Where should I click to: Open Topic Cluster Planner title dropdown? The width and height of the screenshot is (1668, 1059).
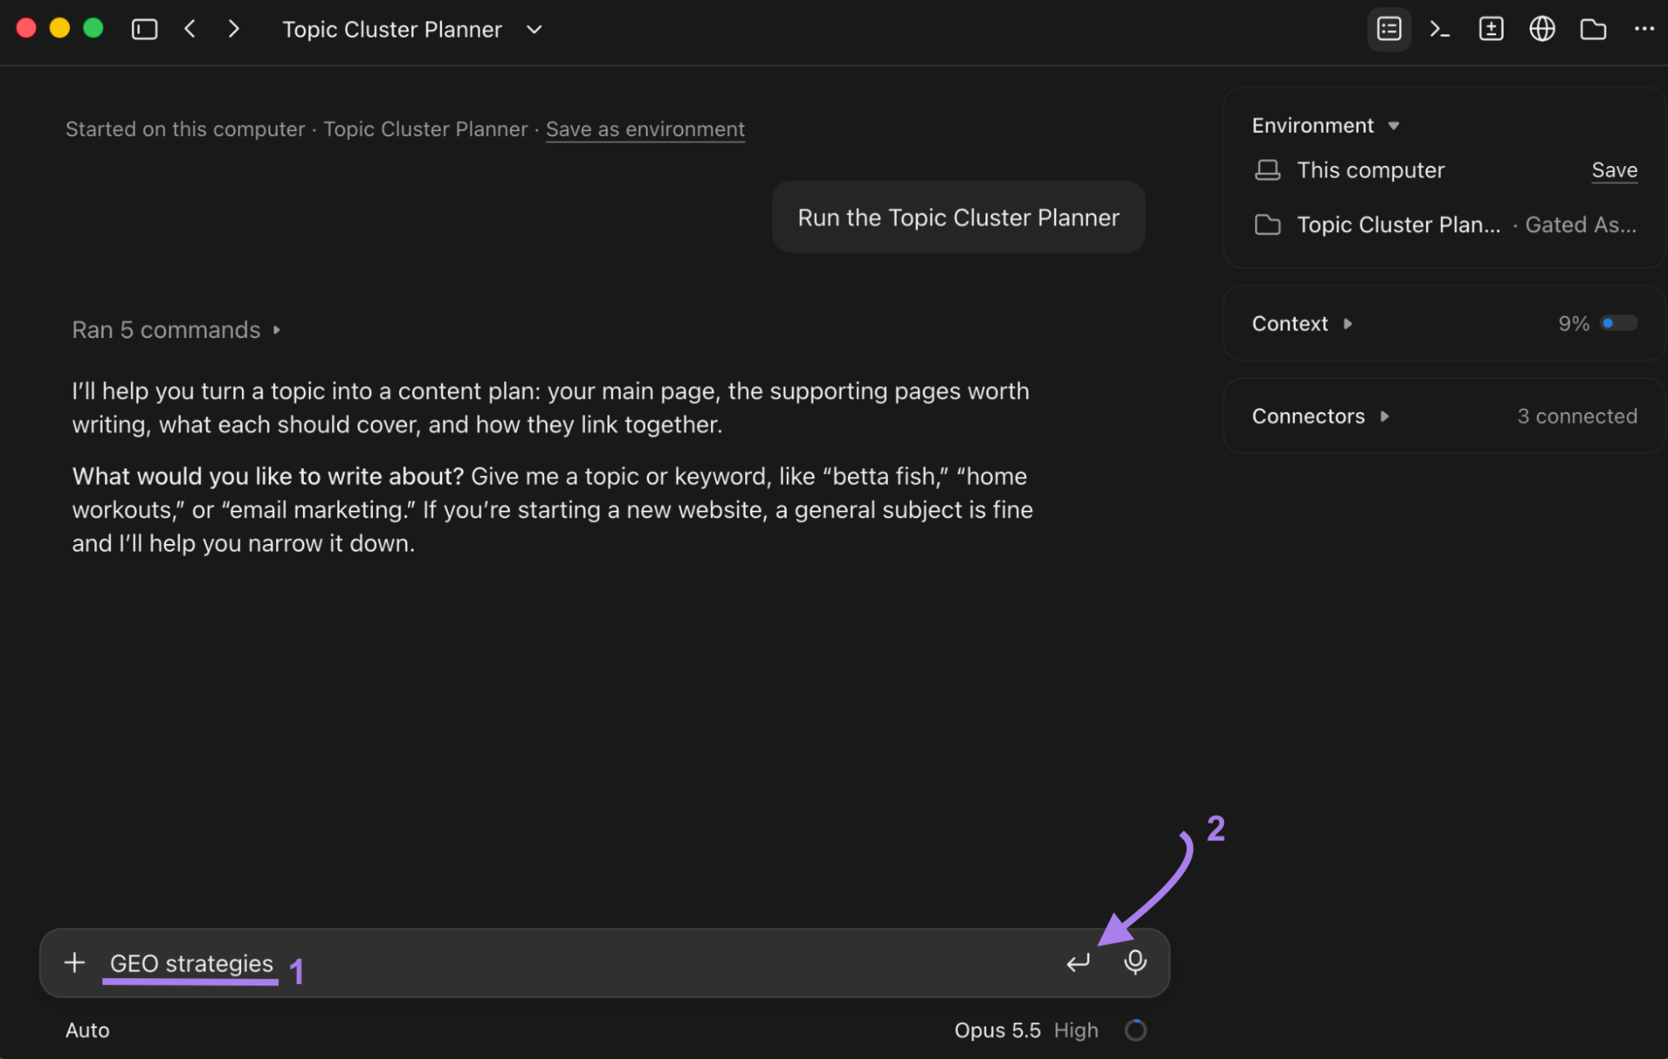tap(535, 29)
